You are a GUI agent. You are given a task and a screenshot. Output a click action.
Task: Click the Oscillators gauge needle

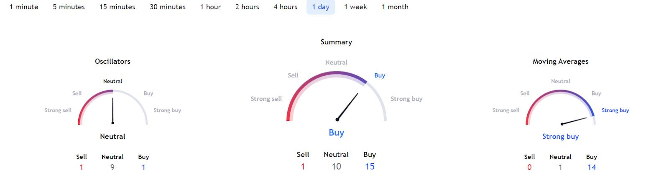(x=113, y=110)
